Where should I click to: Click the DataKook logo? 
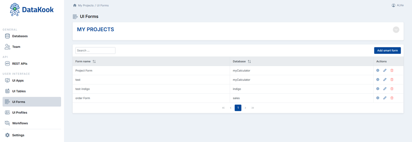click(32, 10)
